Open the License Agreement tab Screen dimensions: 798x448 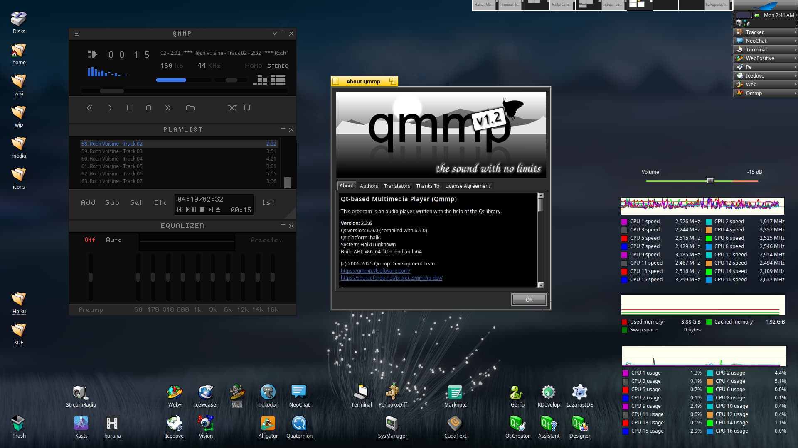click(x=468, y=186)
